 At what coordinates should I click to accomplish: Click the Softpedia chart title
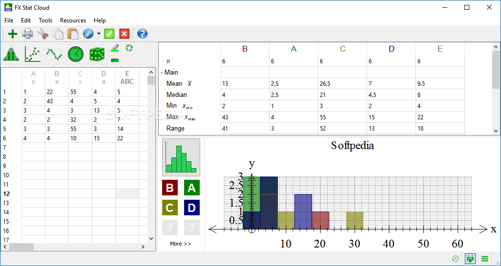click(353, 146)
